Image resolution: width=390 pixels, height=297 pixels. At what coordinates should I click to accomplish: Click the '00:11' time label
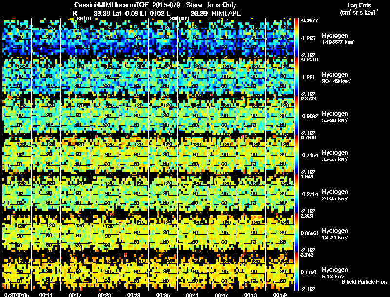click(x=46, y=295)
